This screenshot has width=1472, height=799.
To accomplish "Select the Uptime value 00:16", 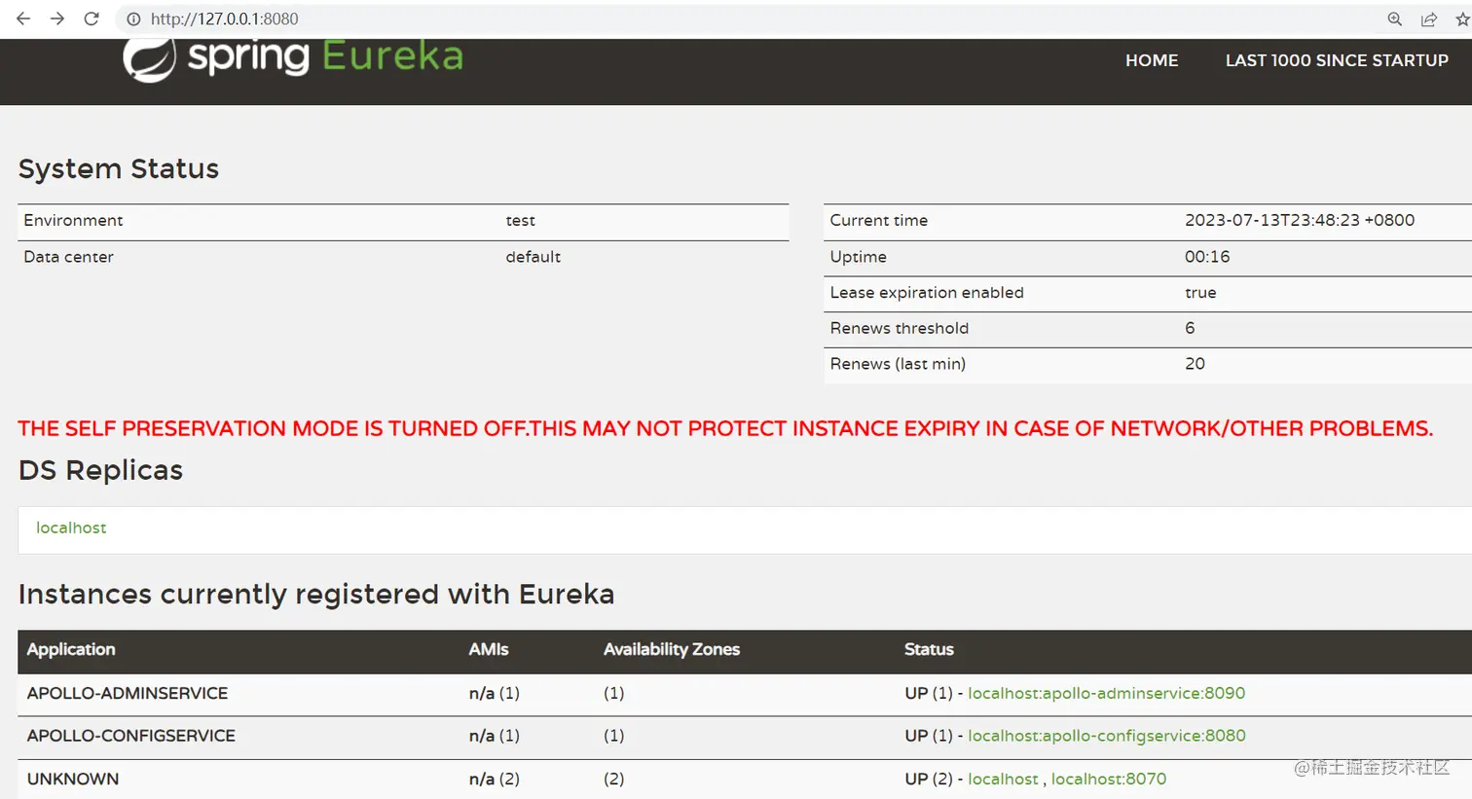I will pyautogui.click(x=1207, y=257).
